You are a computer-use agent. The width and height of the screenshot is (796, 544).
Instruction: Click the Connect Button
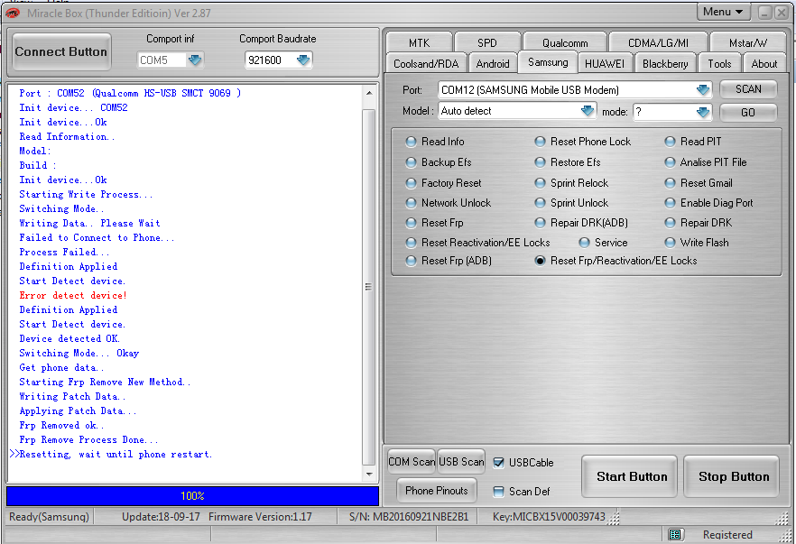click(x=61, y=51)
